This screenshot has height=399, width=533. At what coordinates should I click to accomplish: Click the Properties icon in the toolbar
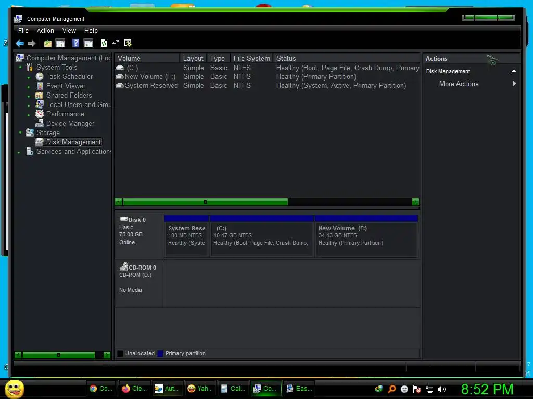point(116,43)
